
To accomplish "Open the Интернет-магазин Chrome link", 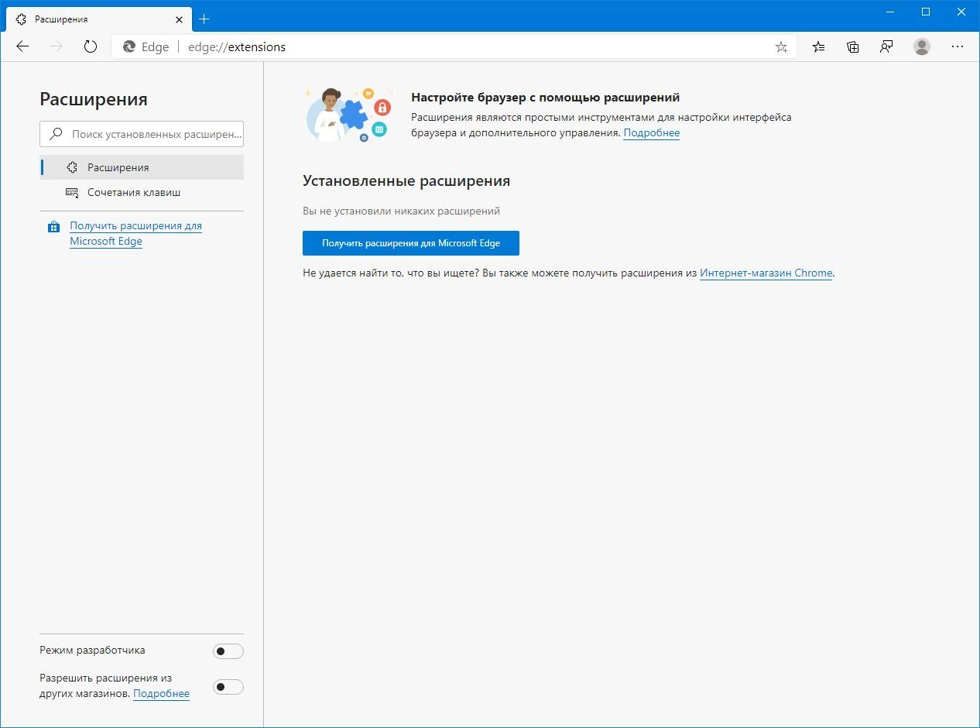I will click(766, 273).
